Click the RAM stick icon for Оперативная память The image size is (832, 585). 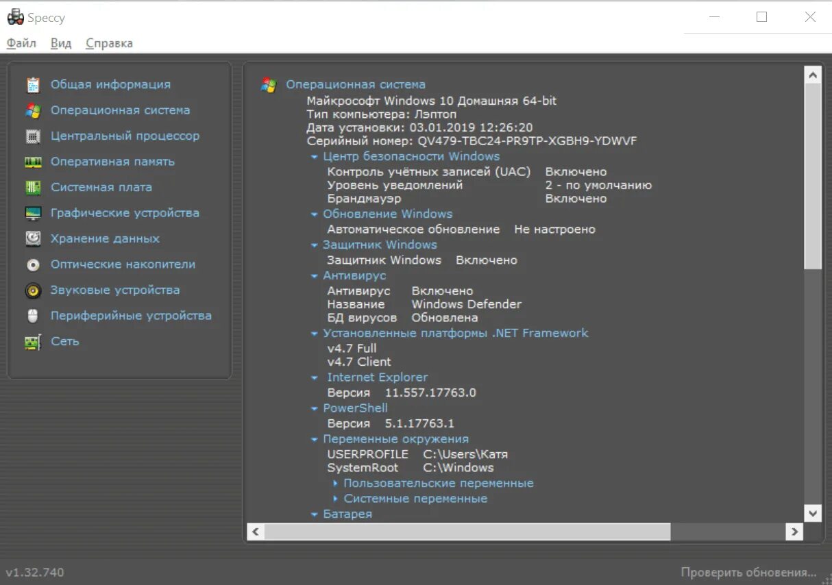(33, 162)
